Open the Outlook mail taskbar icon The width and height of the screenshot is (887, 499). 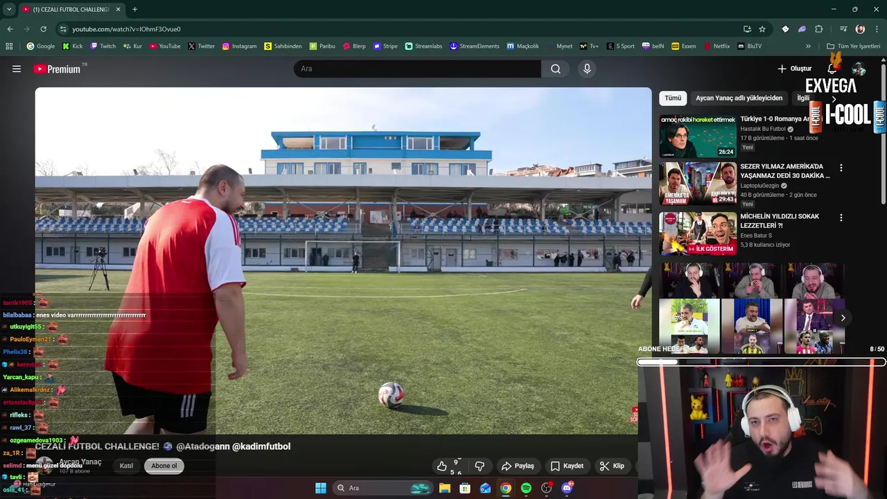pyautogui.click(x=485, y=488)
